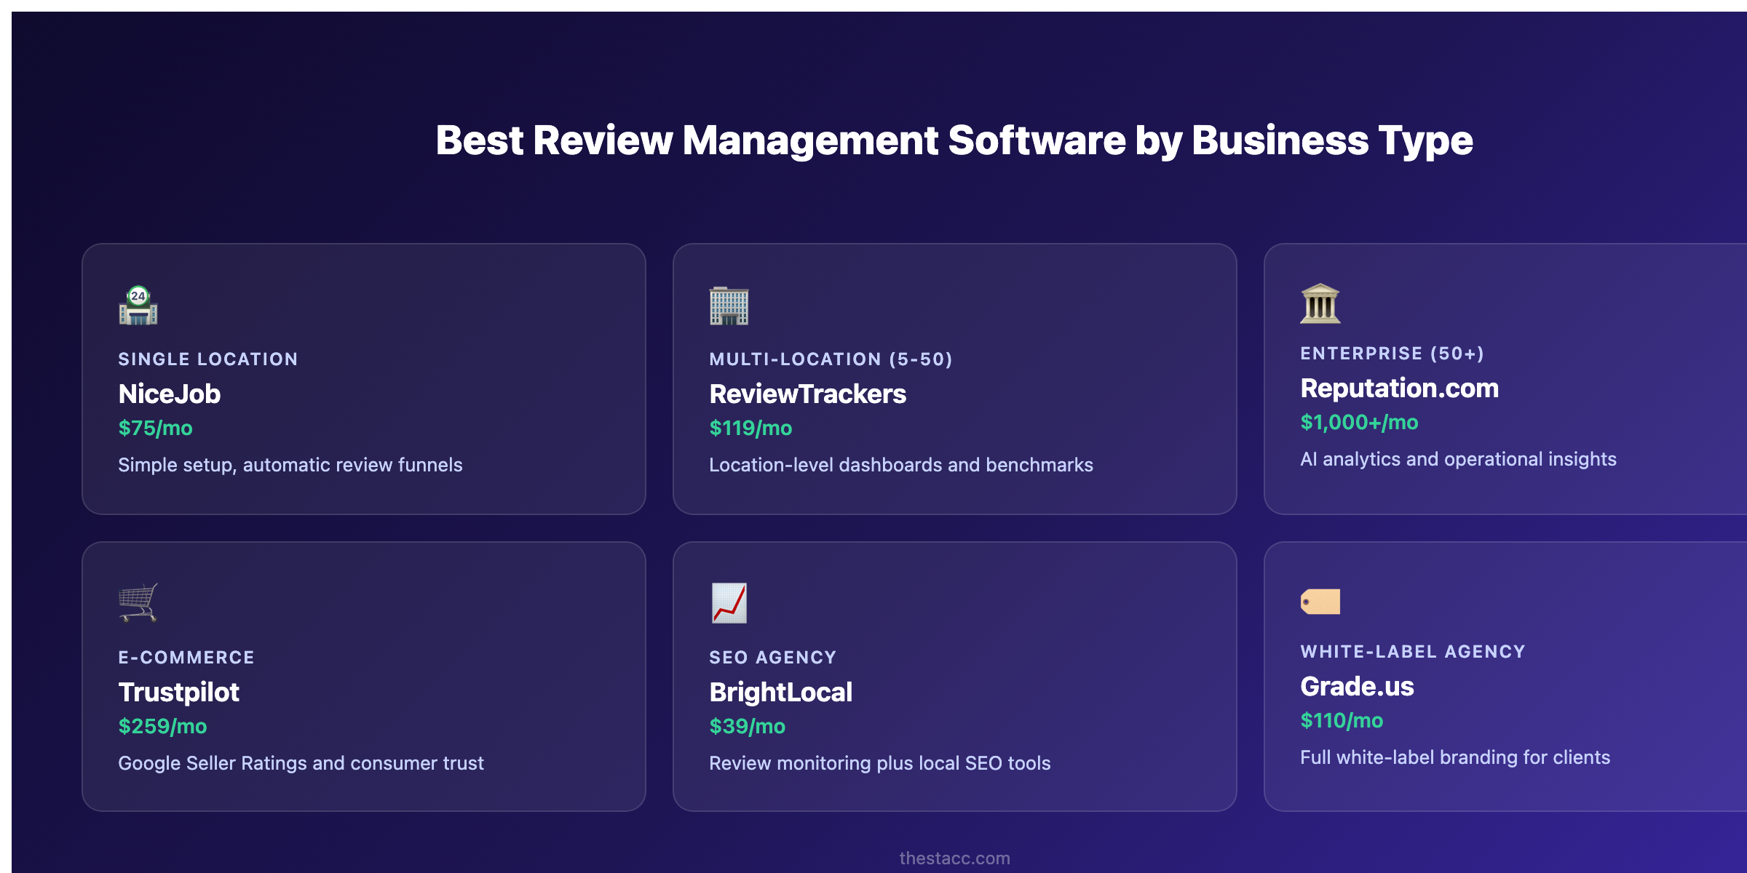Open the NiceJob product name link

point(169,394)
